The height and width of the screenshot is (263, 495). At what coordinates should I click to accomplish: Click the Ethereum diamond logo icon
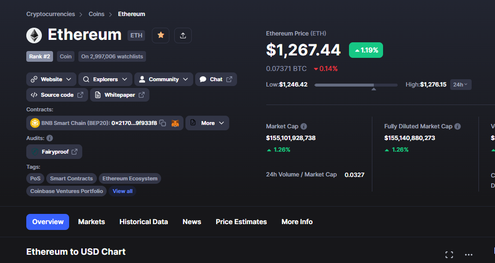point(34,35)
